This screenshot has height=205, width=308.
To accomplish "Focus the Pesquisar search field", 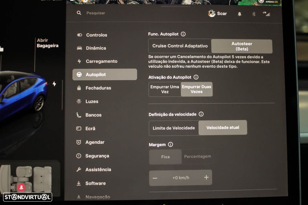I will (x=96, y=13).
